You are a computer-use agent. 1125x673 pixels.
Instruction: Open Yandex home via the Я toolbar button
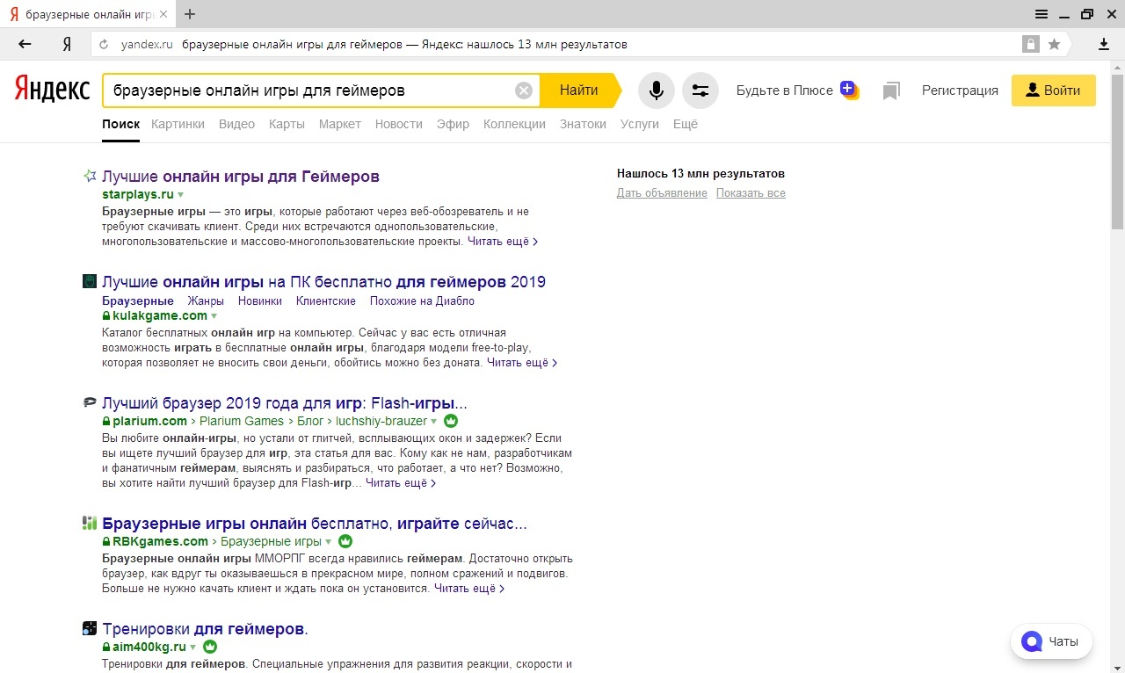pyautogui.click(x=67, y=44)
